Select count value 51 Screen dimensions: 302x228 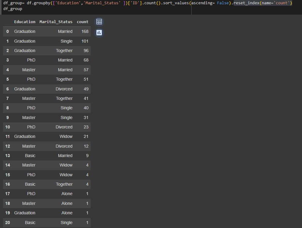86,79
